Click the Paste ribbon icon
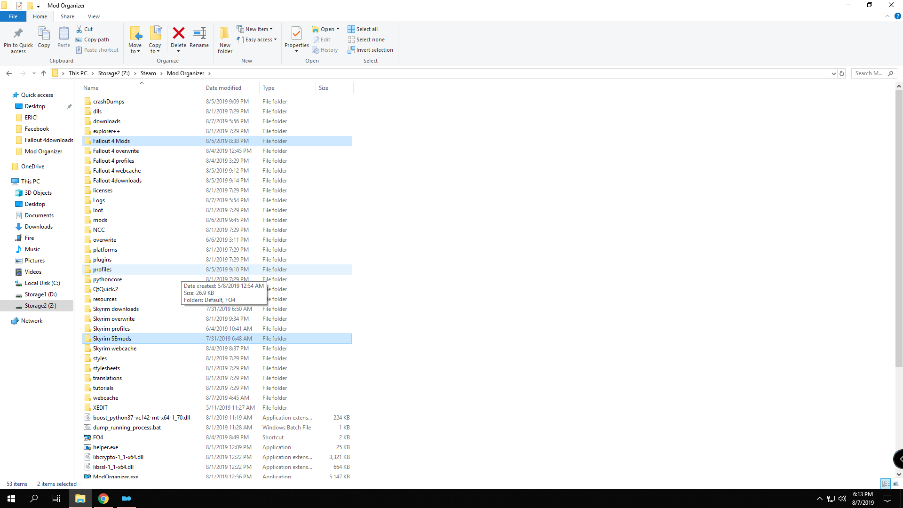This screenshot has height=508, width=903. point(63,33)
